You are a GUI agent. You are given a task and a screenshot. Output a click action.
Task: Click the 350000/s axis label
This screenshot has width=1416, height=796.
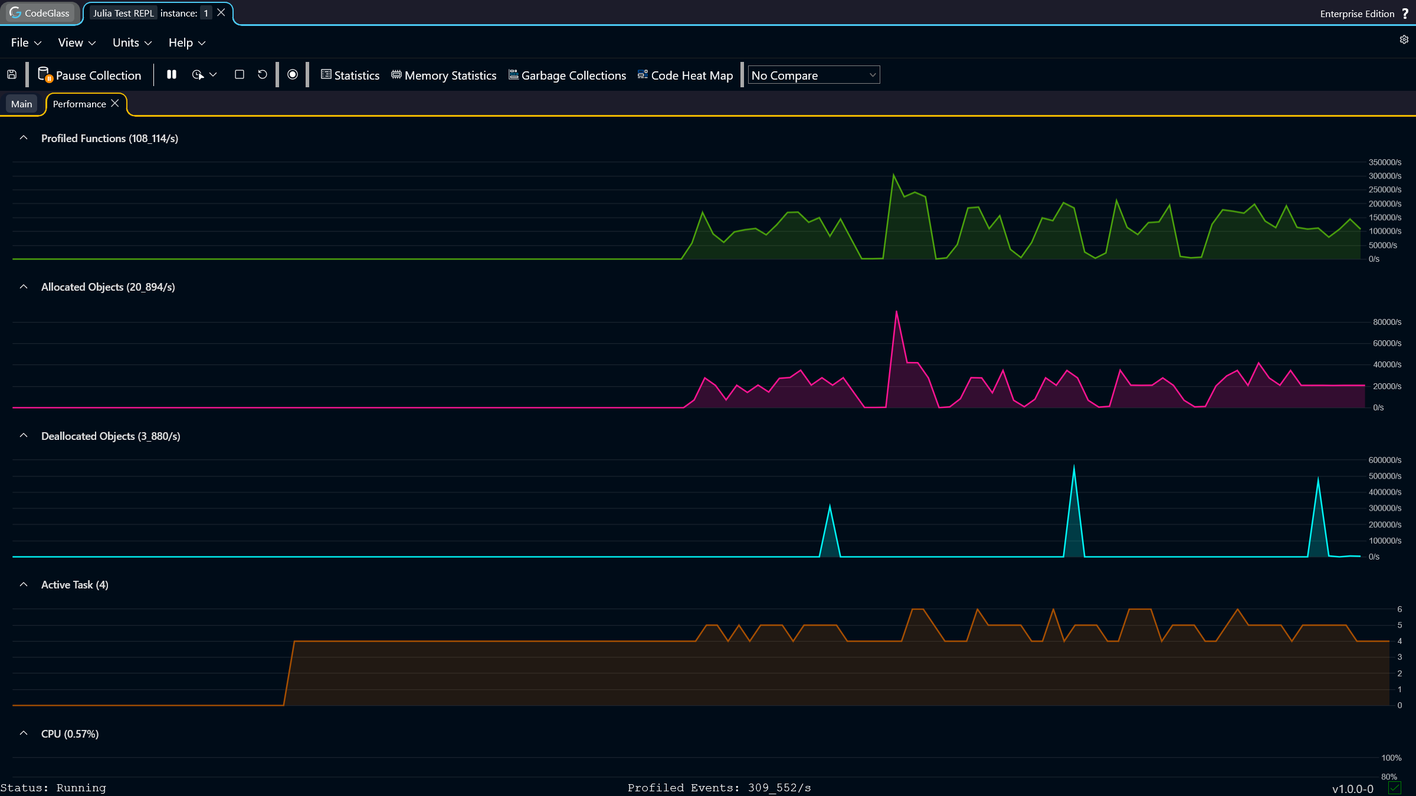pos(1385,162)
